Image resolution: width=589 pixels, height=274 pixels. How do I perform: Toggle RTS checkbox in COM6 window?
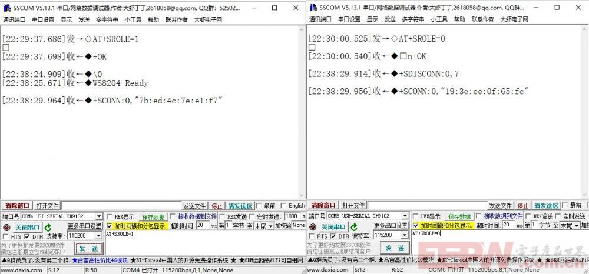point(312,236)
